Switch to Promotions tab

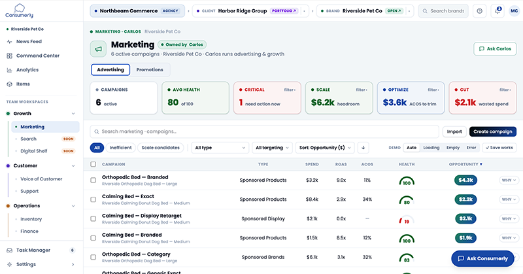(150, 70)
